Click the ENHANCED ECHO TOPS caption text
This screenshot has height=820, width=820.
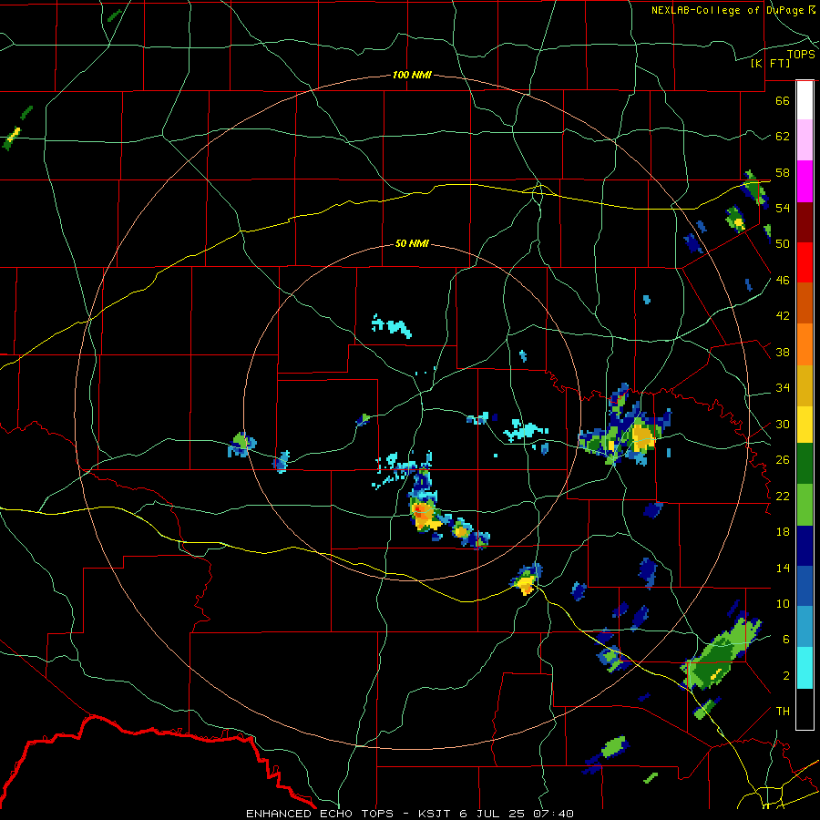320,814
